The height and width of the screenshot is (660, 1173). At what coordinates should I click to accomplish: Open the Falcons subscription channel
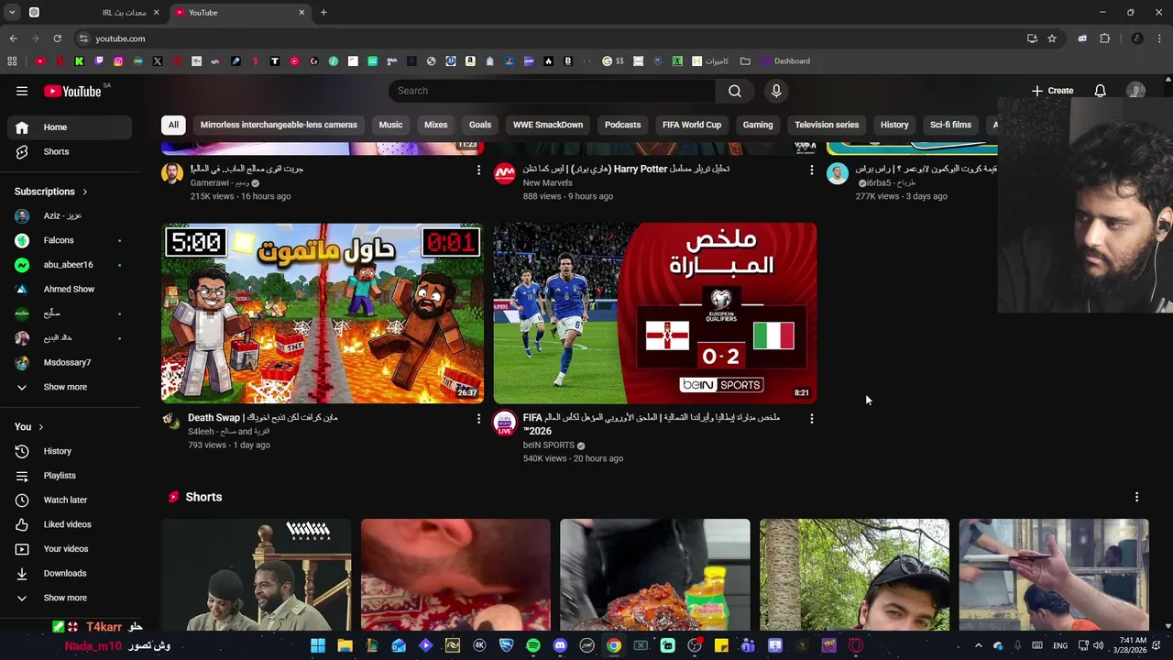(x=70, y=240)
